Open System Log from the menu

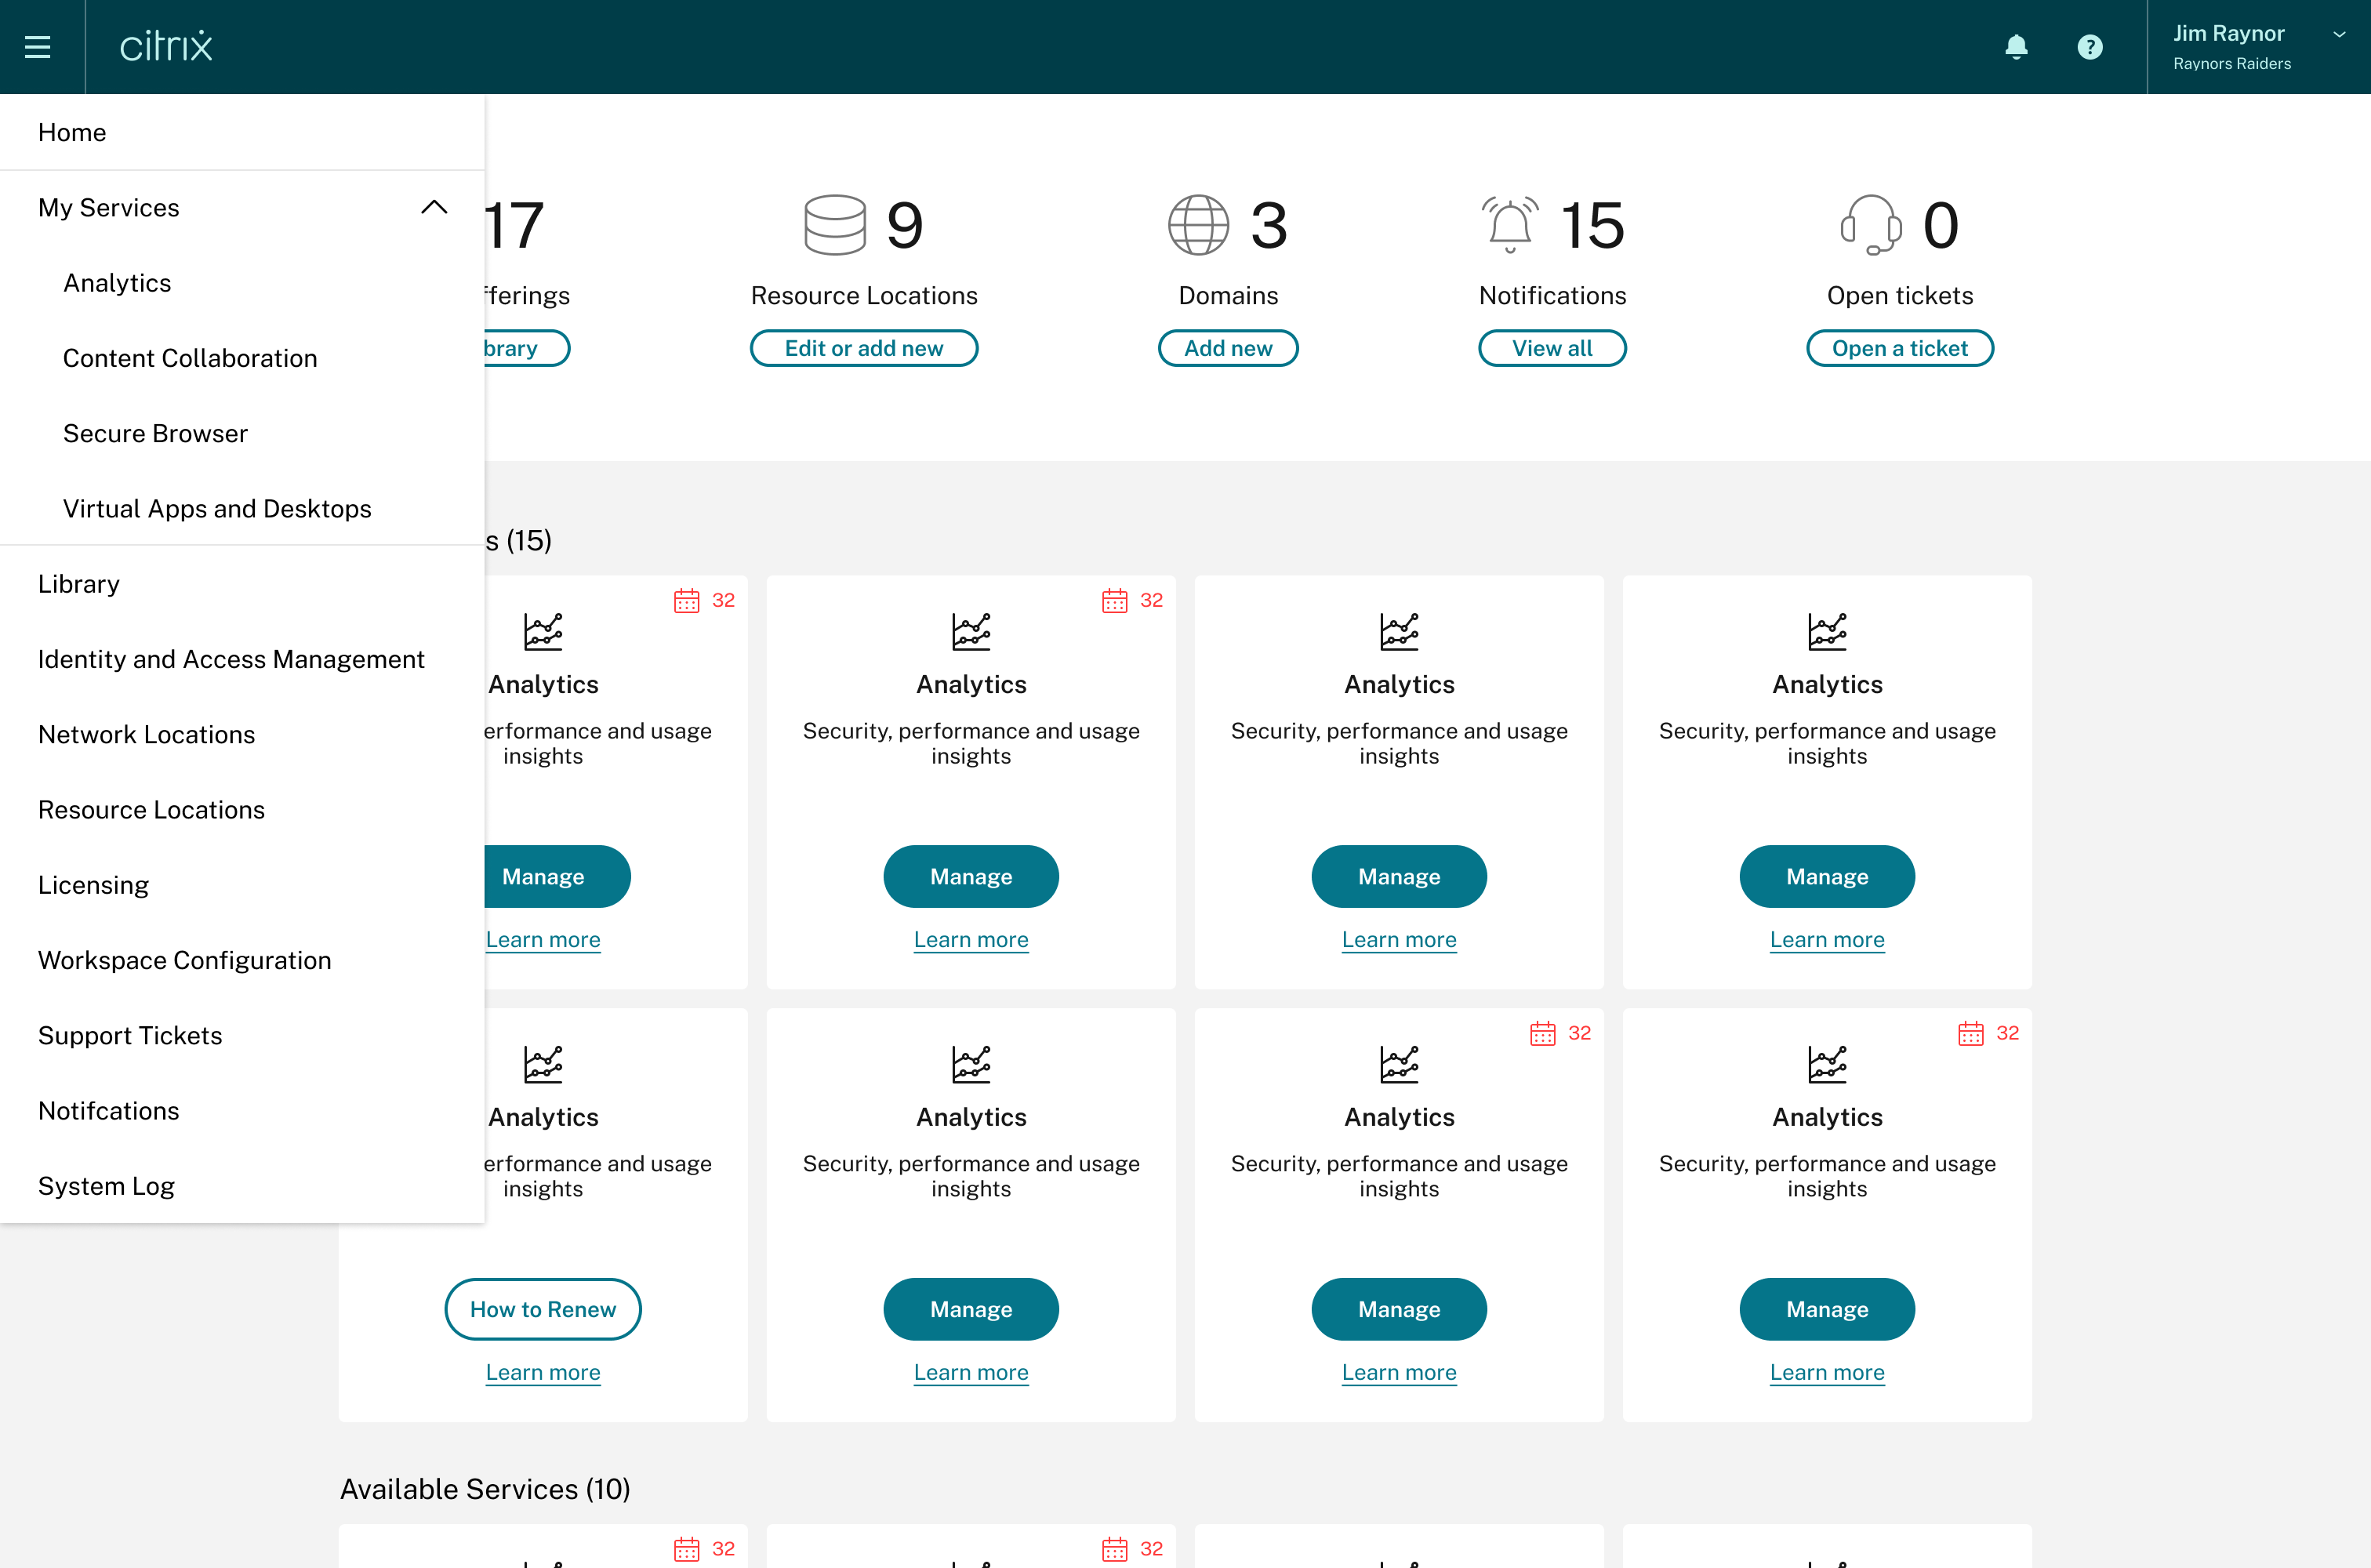coord(106,1186)
